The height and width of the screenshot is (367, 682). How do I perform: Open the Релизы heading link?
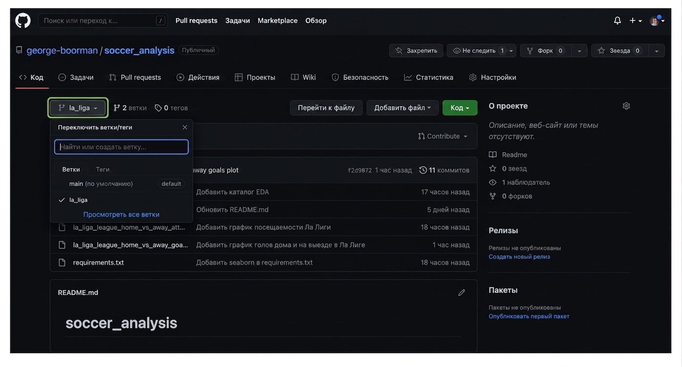(x=503, y=230)
